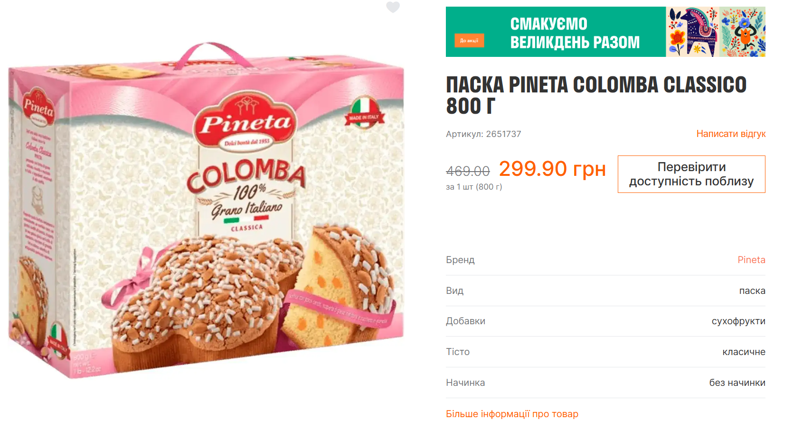Screen dimensions: 802x447
Task: Open "Більше інформації про товар" link
Action: point(512,414)
